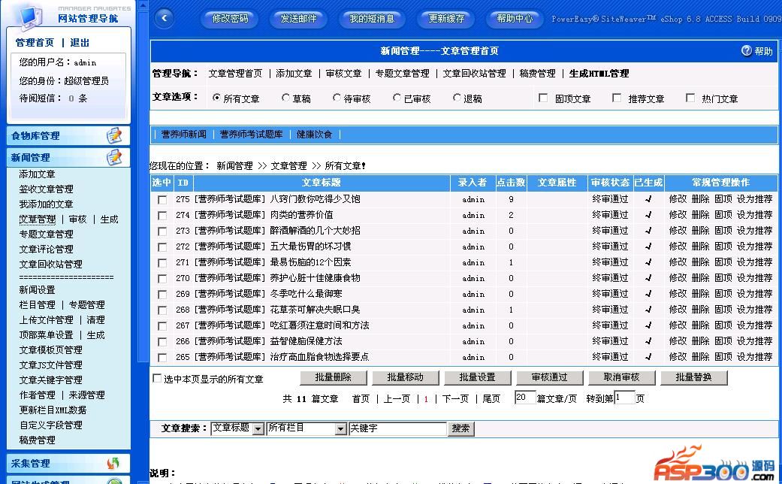Click the round back arrow button
Screen dimensions: 782x484
[x=164, y=19]
